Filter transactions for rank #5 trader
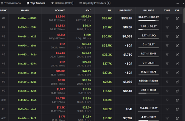This screenshot has height=121, width=185. click(167, 55)
